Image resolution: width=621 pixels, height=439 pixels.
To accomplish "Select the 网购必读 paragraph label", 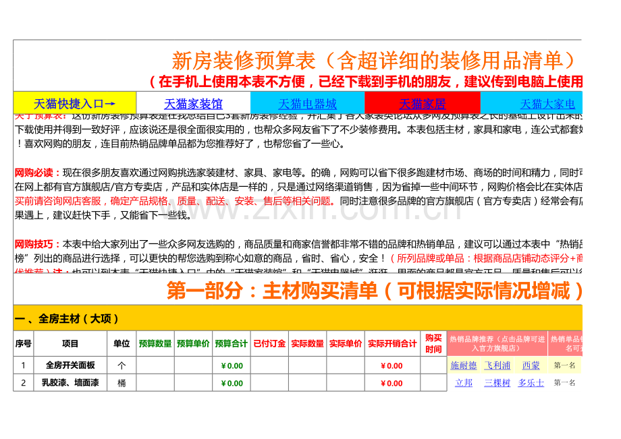I will [x=36, y=173].
